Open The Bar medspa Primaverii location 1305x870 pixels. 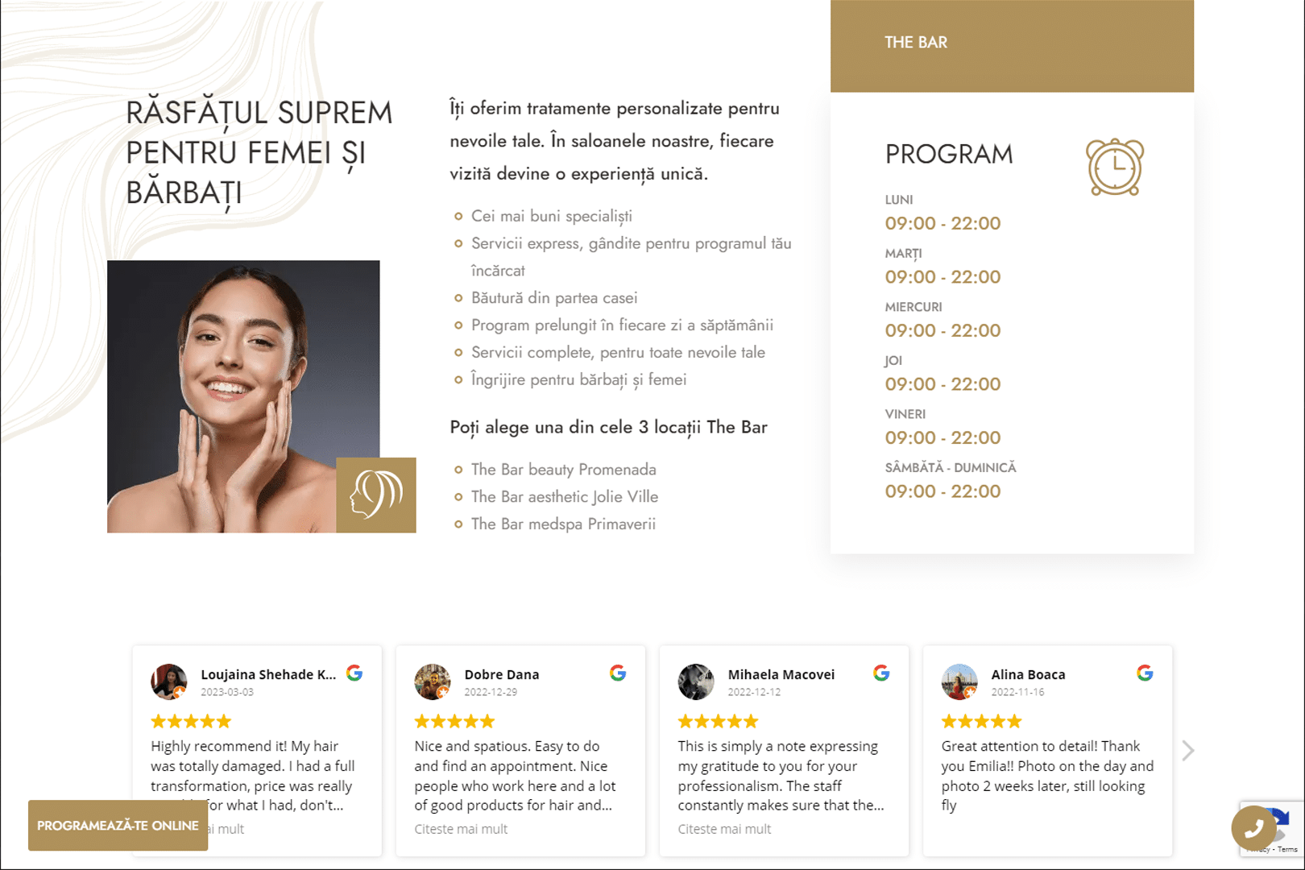[x=563, y=524]
